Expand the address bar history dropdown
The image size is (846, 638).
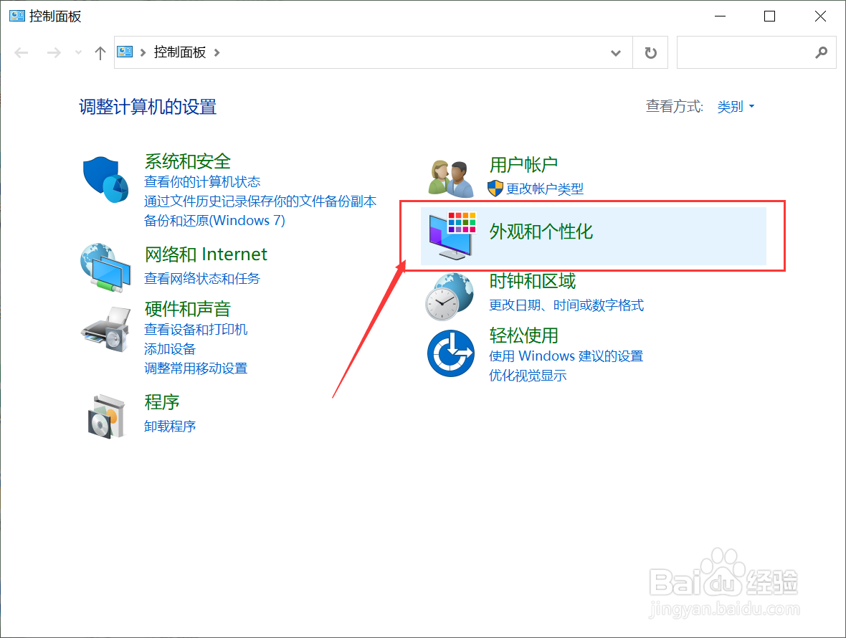[615, 52]
